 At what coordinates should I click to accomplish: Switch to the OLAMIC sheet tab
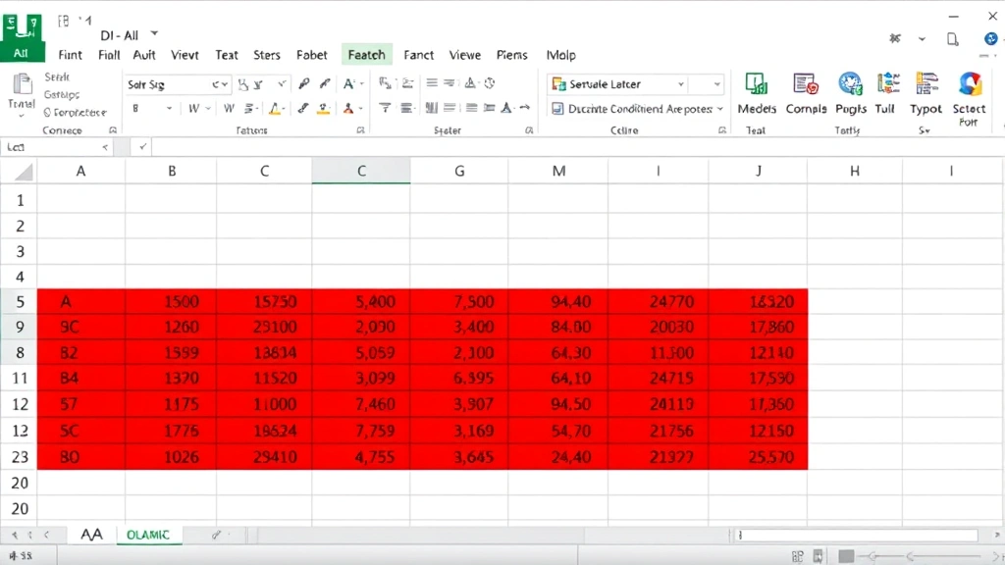149,535
